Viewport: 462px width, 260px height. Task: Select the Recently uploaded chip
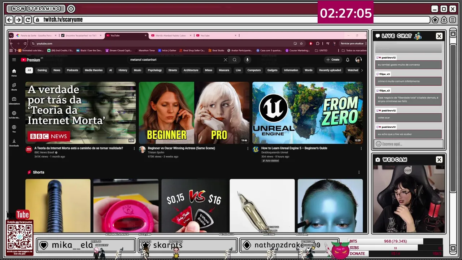[x=330, y=70]
